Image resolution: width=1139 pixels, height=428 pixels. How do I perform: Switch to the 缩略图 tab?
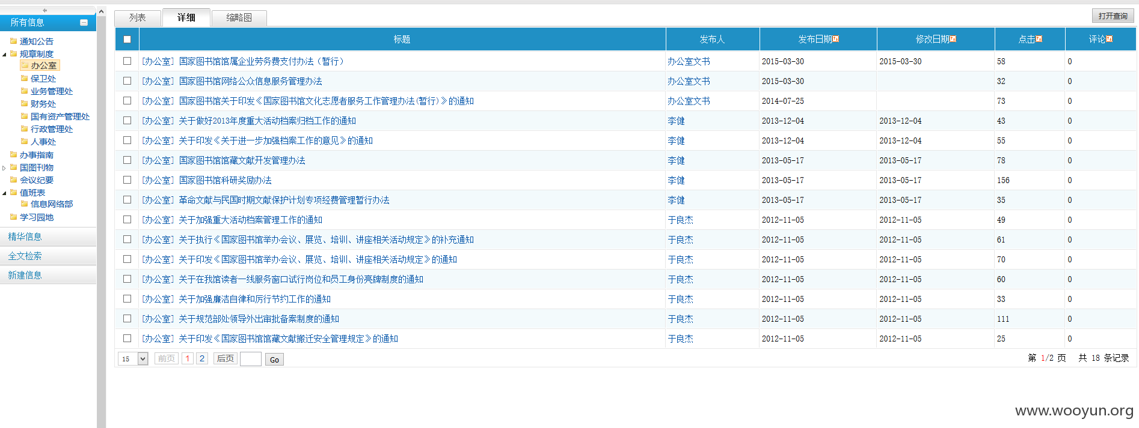(239, 18)
